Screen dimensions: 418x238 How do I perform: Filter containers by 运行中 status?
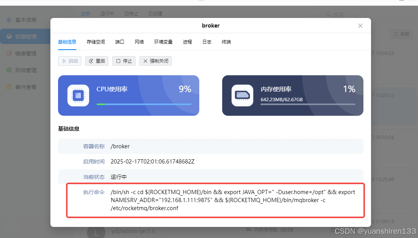(x=107, y=13)
